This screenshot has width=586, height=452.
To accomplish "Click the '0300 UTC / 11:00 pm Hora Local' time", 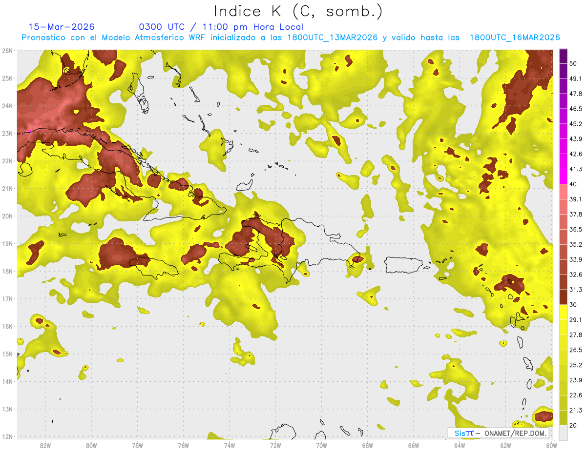I will pos(221,27).
